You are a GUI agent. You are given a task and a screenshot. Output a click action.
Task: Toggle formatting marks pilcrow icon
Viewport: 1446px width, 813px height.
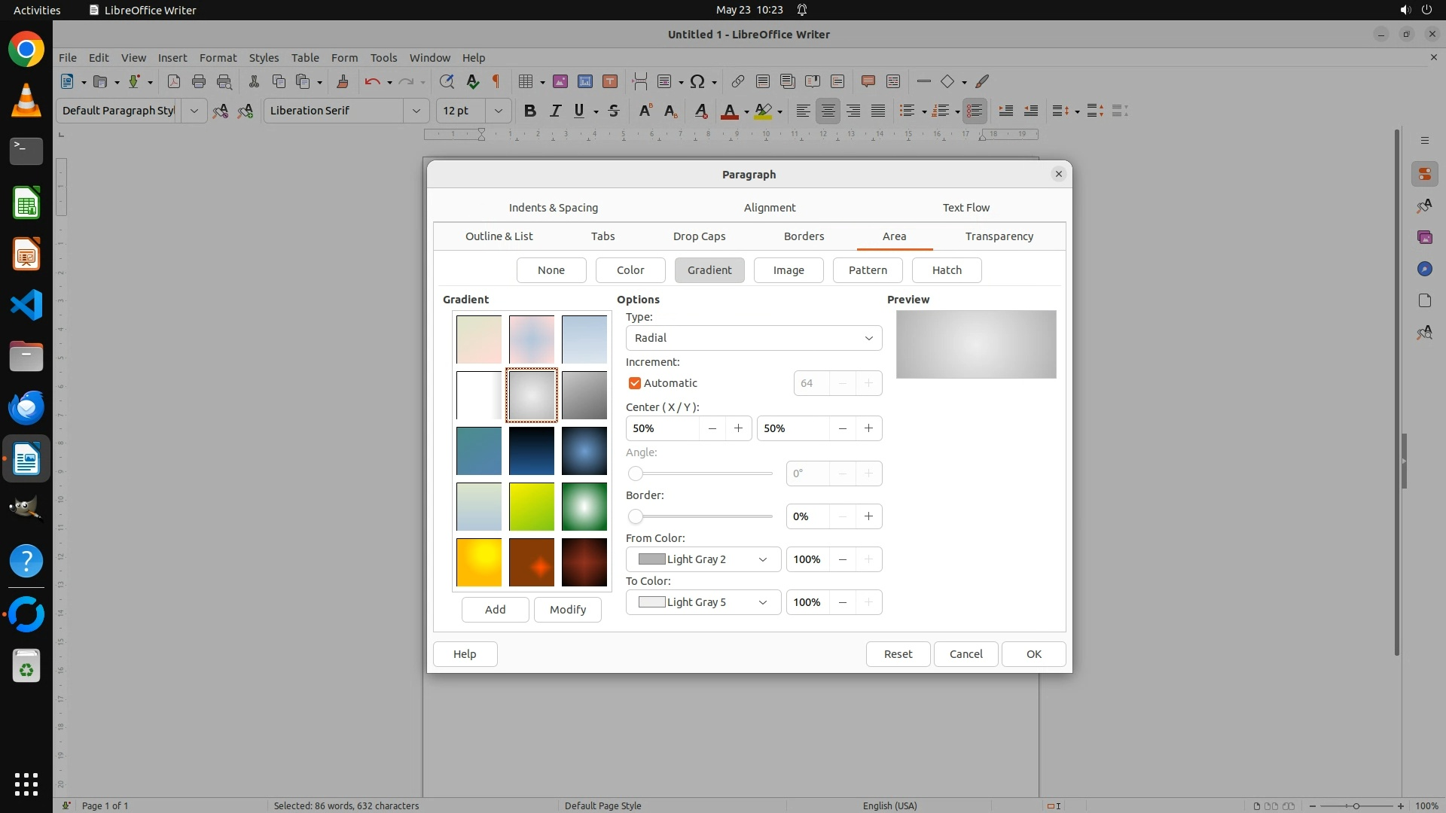[x=496, y=81]
